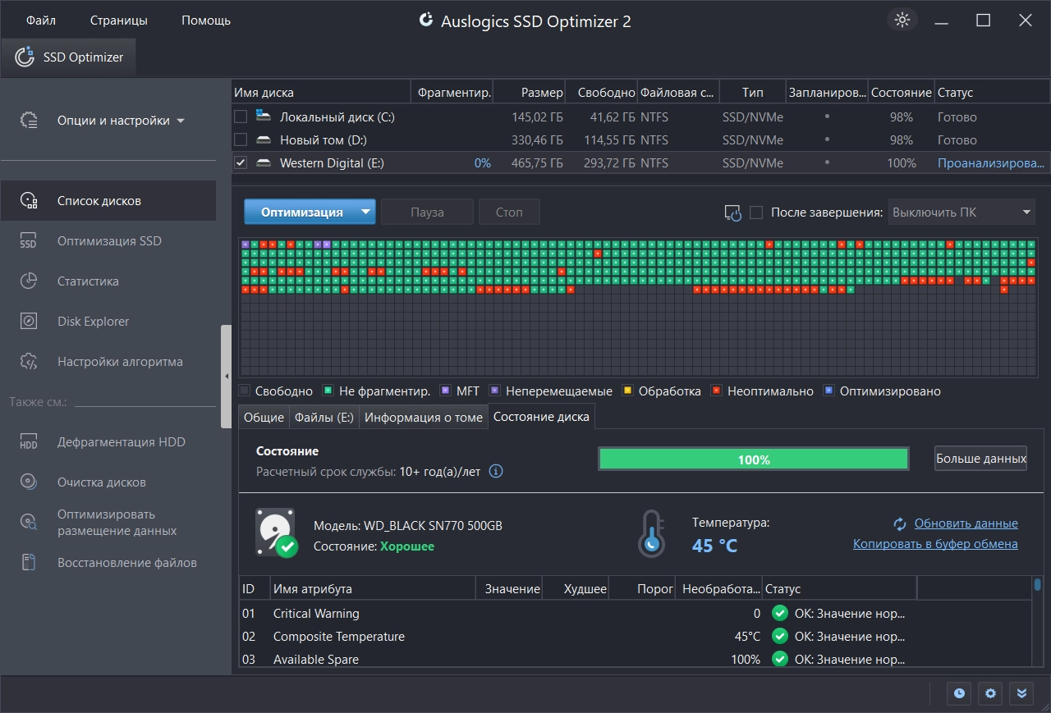Open settings gear icon in bottom bar

click(990, 693)
